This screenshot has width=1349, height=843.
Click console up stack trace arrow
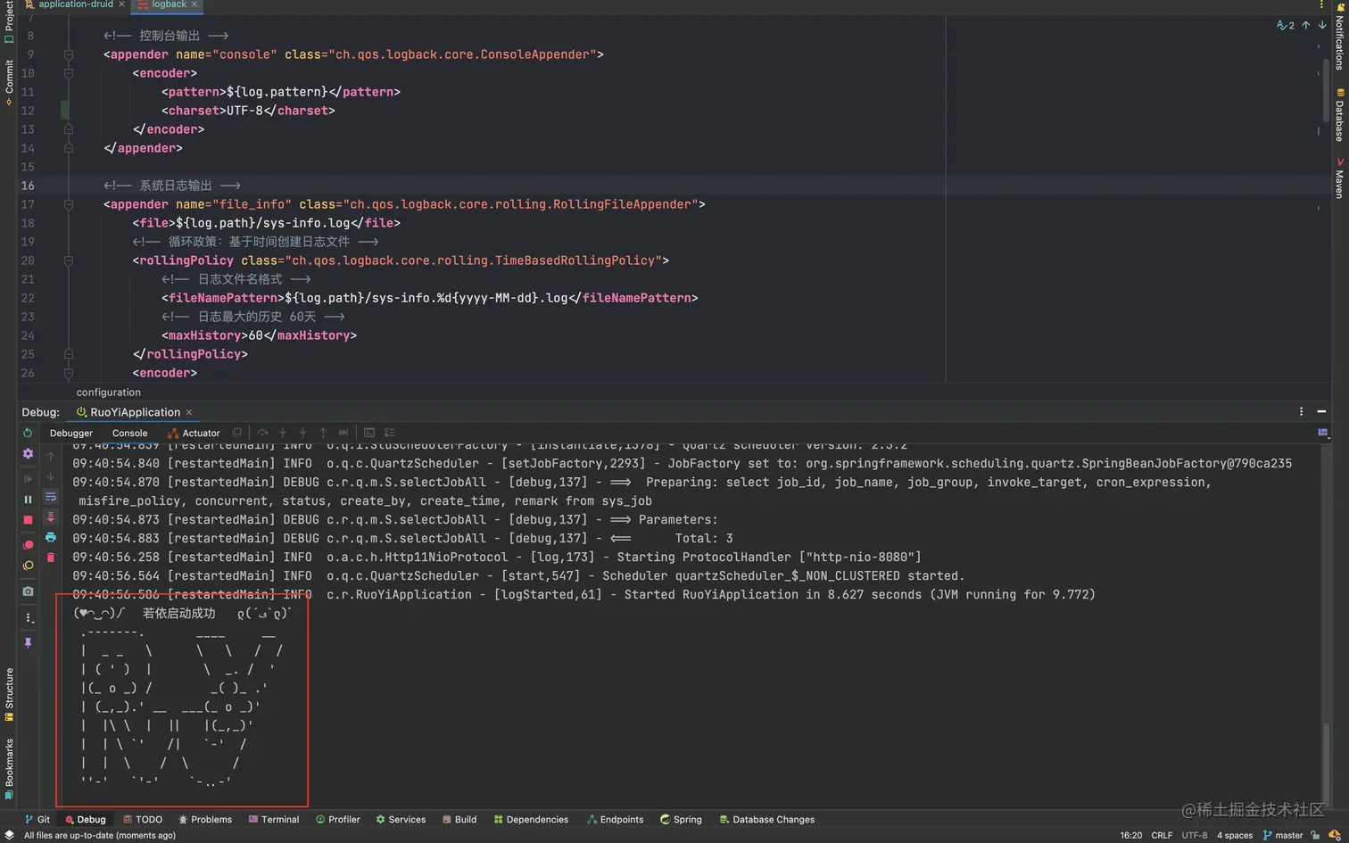(x=51, y=456)
